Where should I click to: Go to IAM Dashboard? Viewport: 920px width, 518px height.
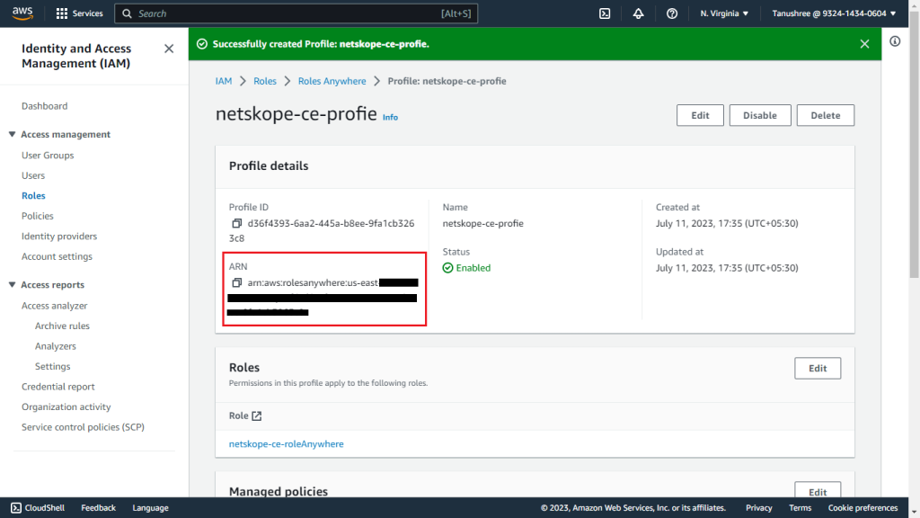(45, 106)
